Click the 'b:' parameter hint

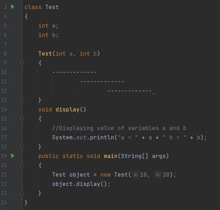pyautogui.click(x=158, y=174)
